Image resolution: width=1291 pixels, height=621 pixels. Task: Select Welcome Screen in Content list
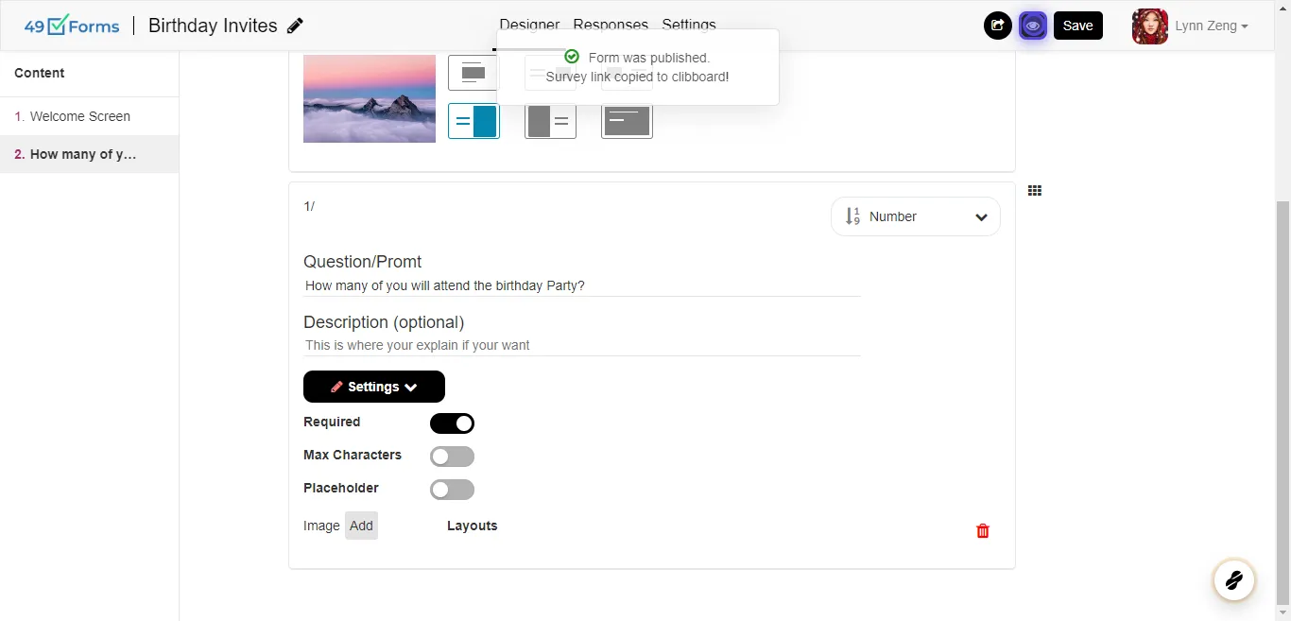[90, 116]
